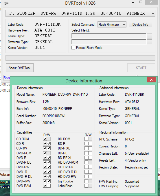This screenshot has height=196, width=160.
Task: Click buffer size value 2000 kiB
Action: click(x=49, y=123)
